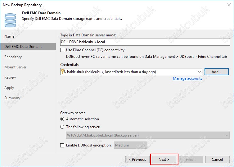Select the Dell EMC Data Domain step

pos(28,47)
